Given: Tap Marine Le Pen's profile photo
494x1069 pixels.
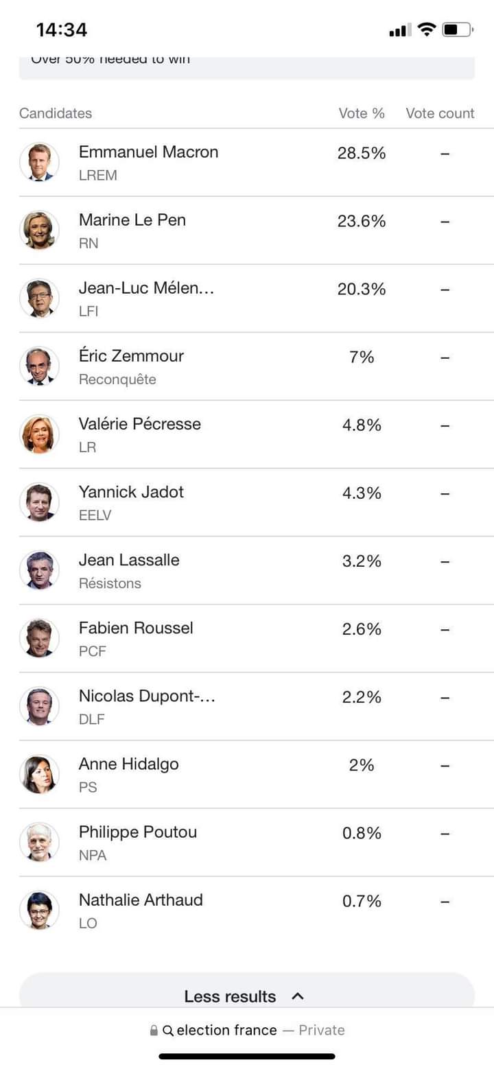Looking at the screenshot, I should tap(39, 230).
